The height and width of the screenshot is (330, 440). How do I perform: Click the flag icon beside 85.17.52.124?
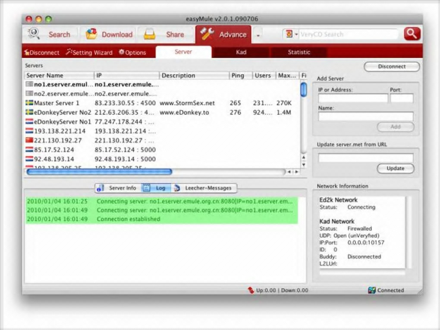[29, 149]
